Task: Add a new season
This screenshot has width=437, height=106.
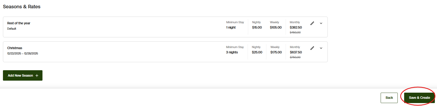Action: 23,76
